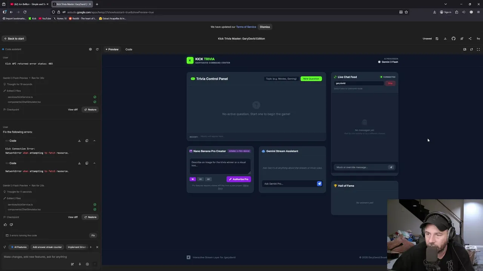Collapse the second Code block
This screenshot has width=483, height=271.
pos(94,163)
